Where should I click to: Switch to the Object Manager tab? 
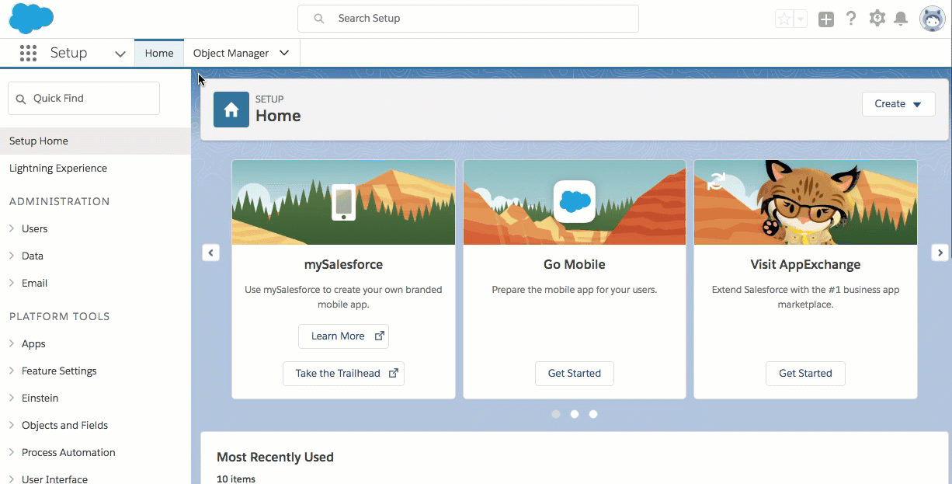(x=231, y=53)
